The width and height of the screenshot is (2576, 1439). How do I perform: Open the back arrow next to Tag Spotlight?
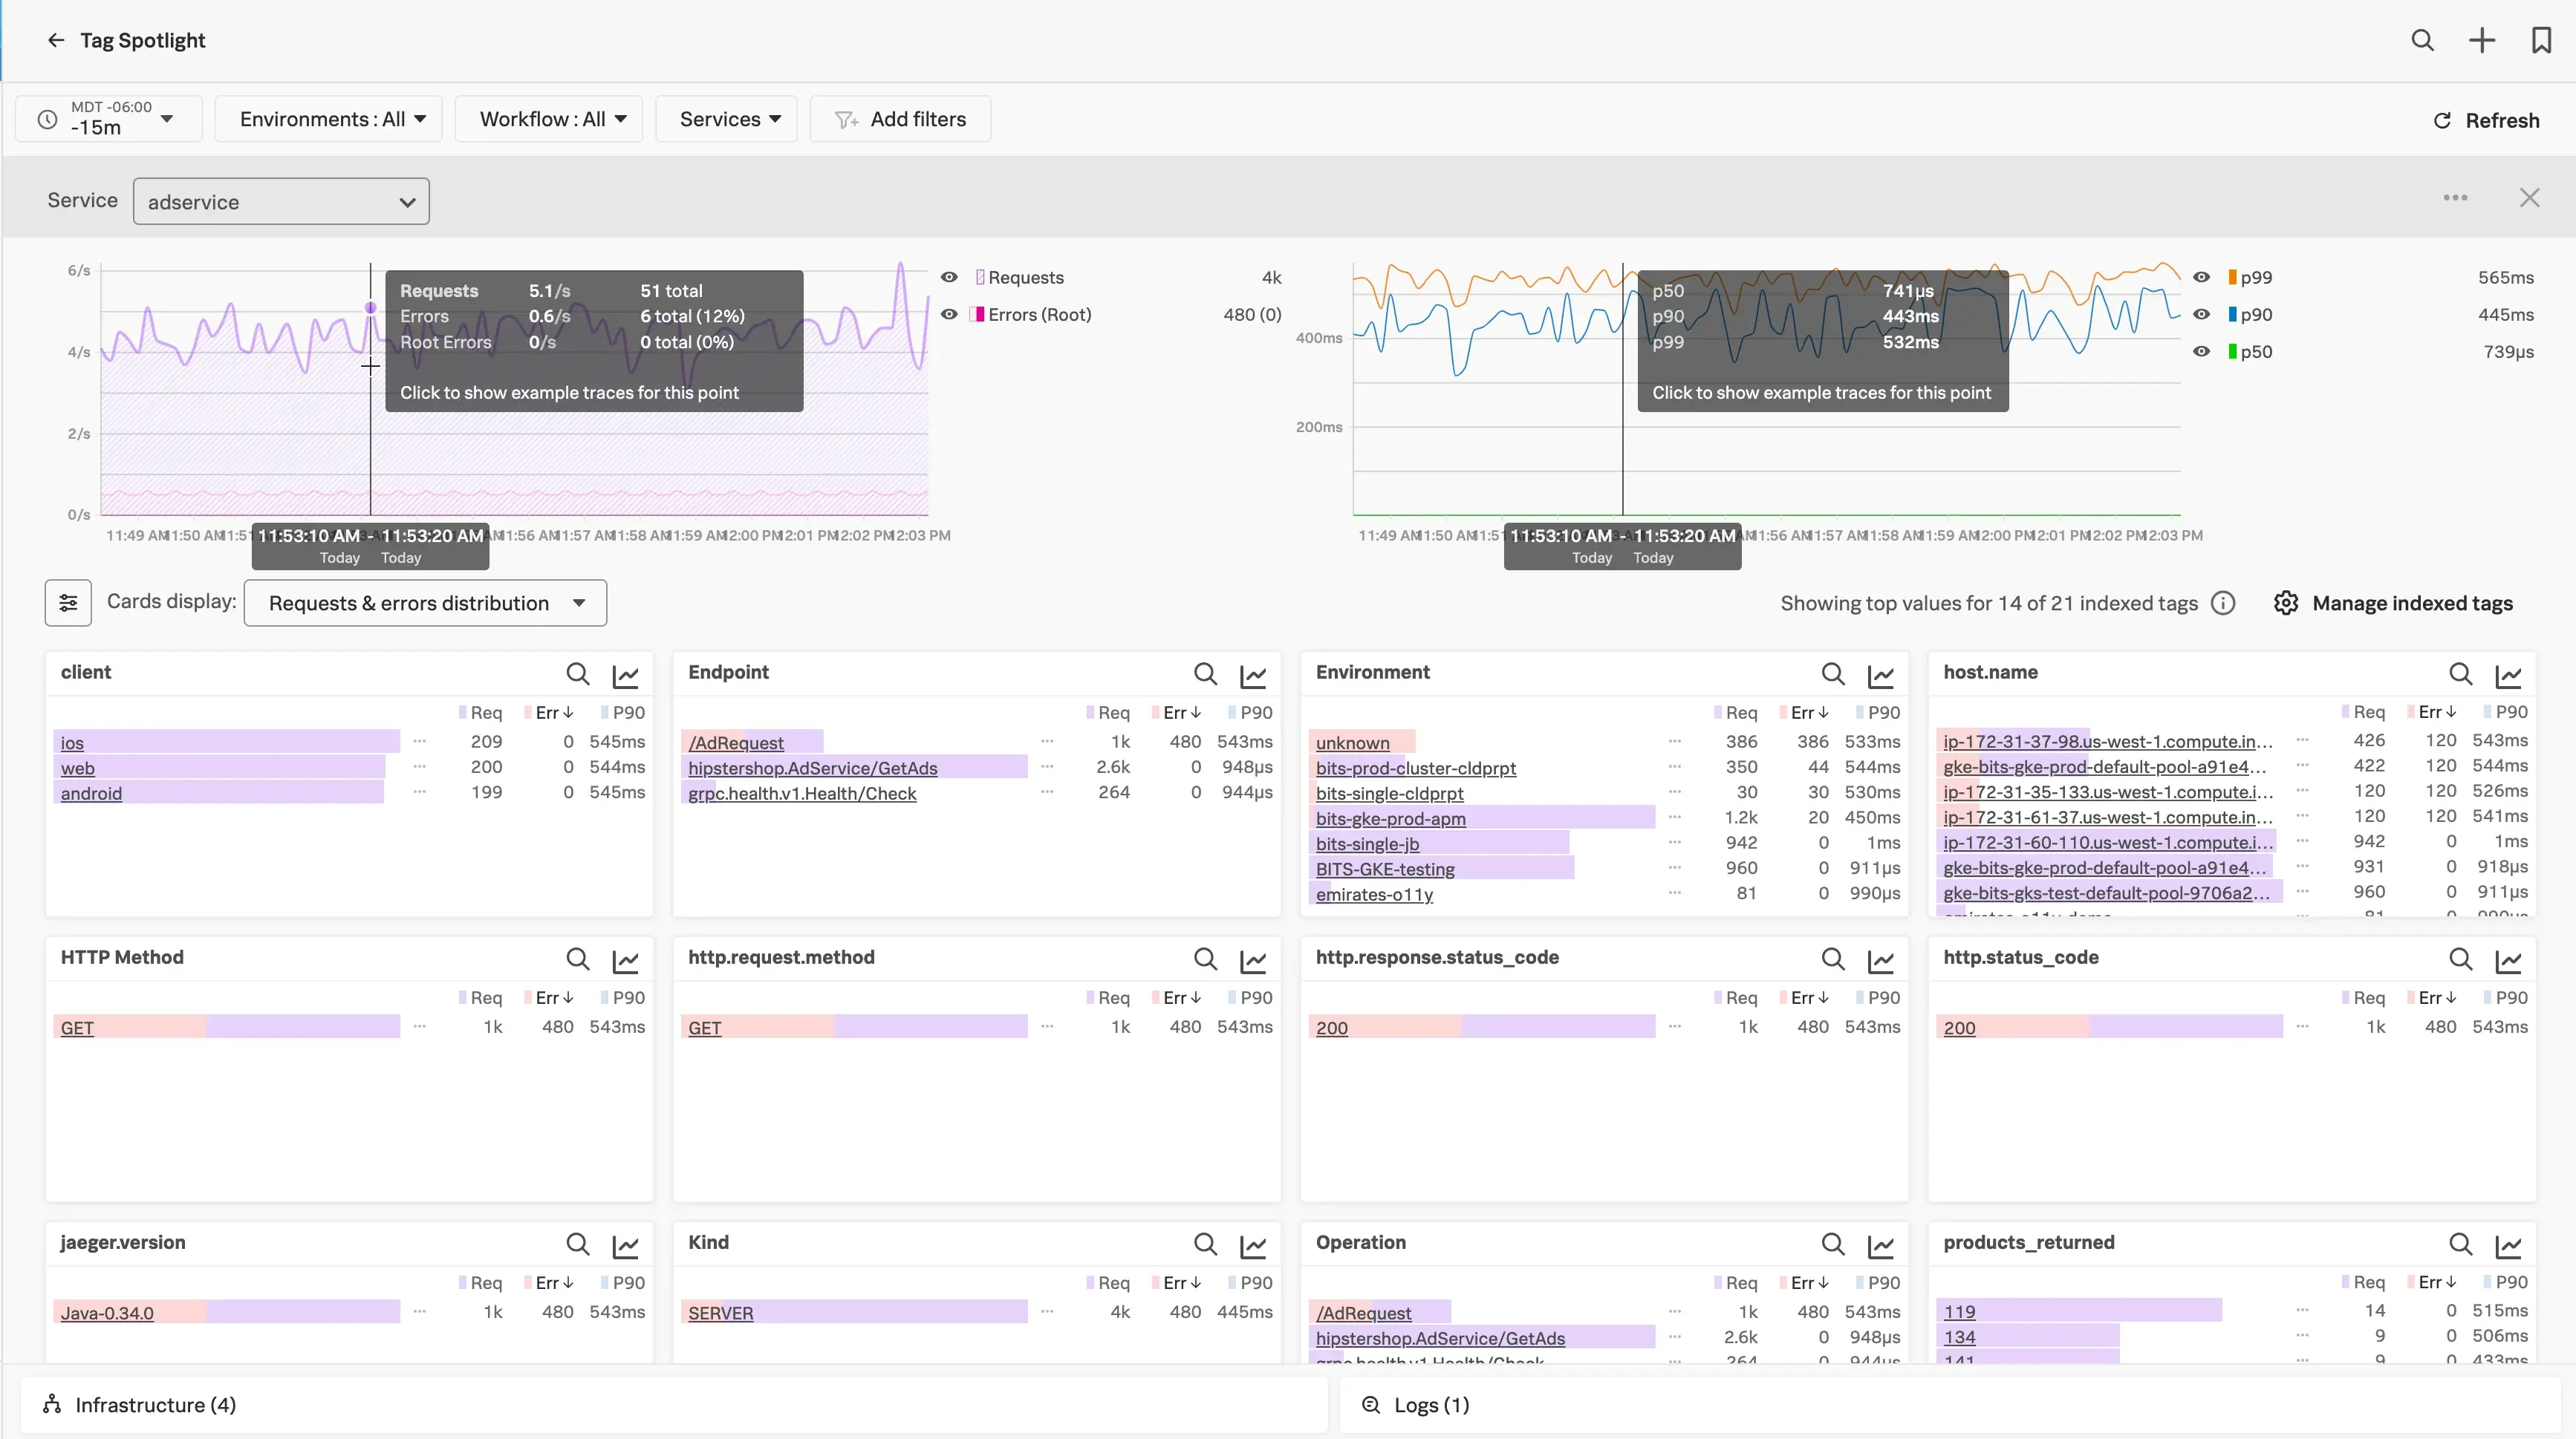55,40
